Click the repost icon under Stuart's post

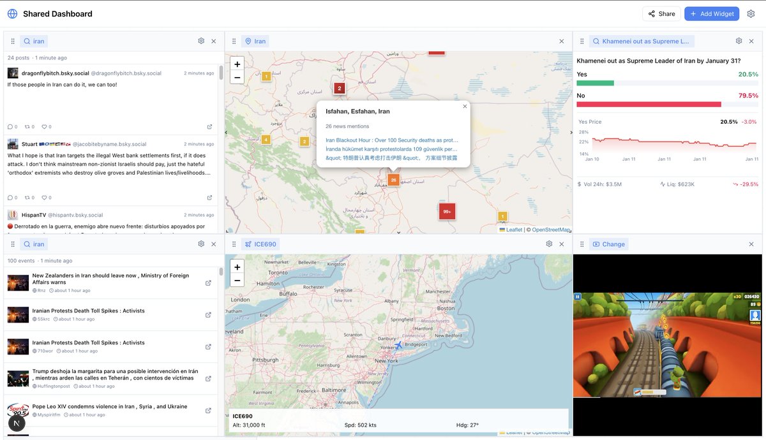[27, 197]
